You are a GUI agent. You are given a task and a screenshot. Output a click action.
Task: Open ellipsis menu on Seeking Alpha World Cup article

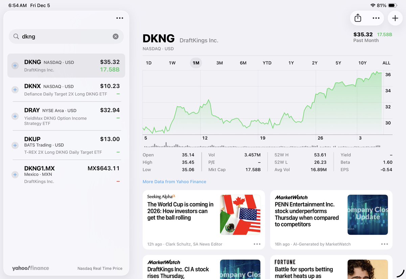257,244
